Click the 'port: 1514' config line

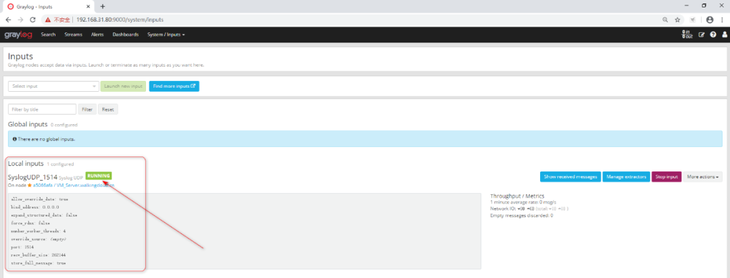(22, 247)
